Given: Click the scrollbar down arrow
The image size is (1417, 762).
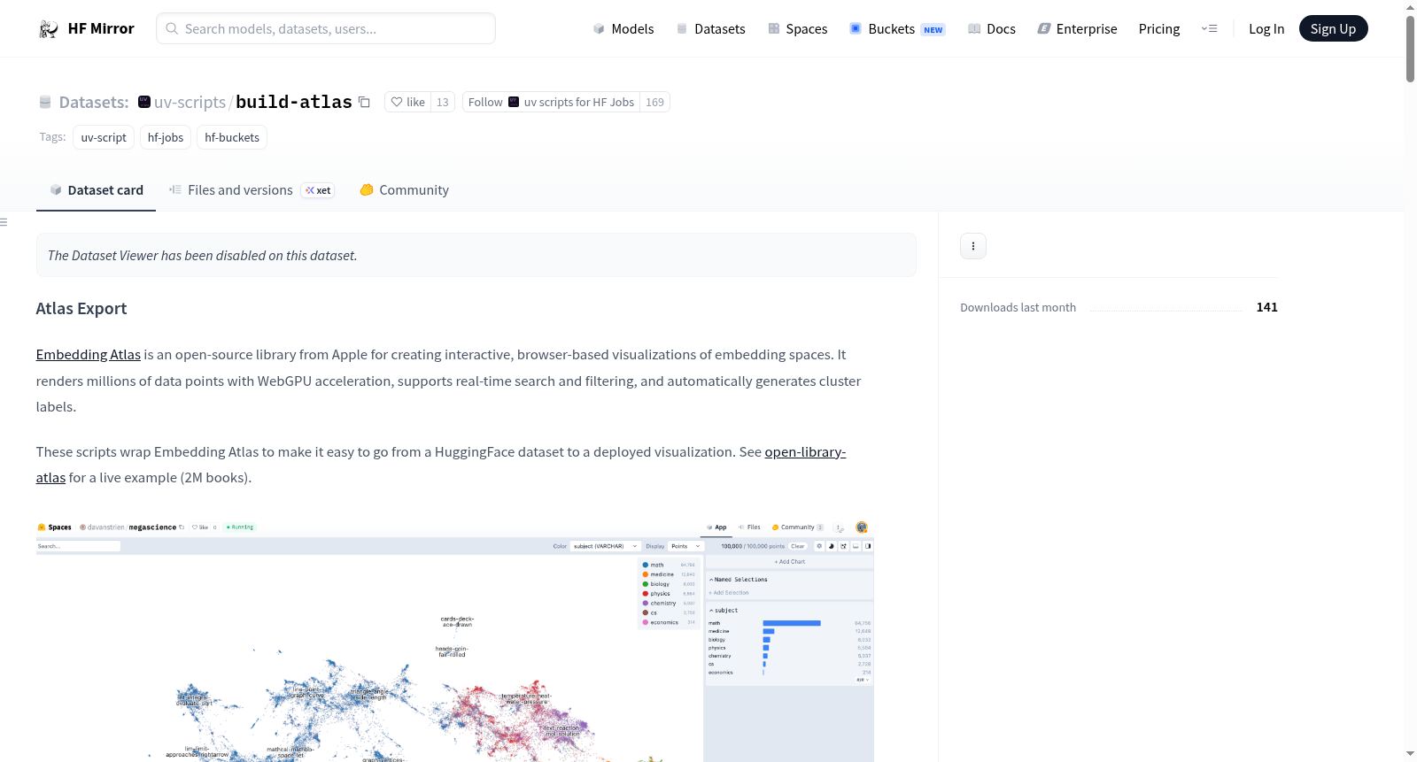Looking at the screenshot, I should point(1410,754).
